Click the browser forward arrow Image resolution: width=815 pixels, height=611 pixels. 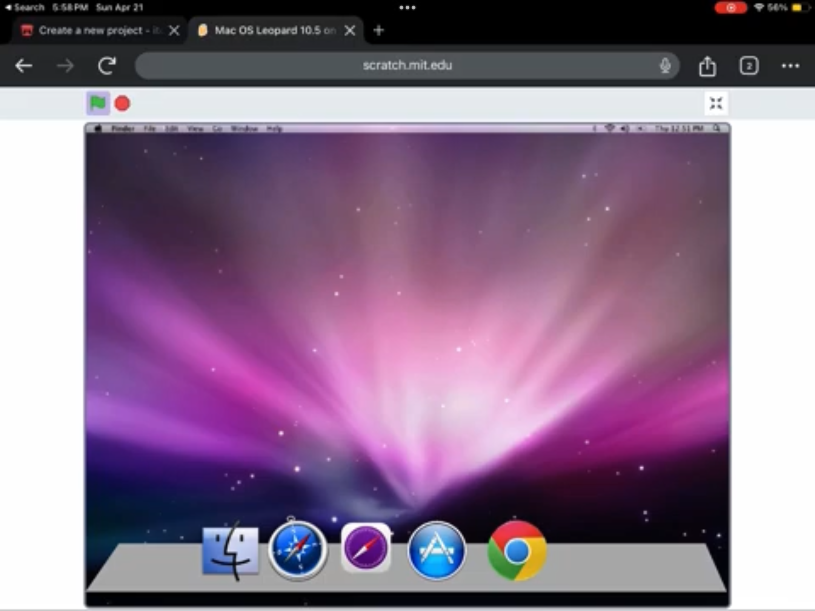click(65, 66)
